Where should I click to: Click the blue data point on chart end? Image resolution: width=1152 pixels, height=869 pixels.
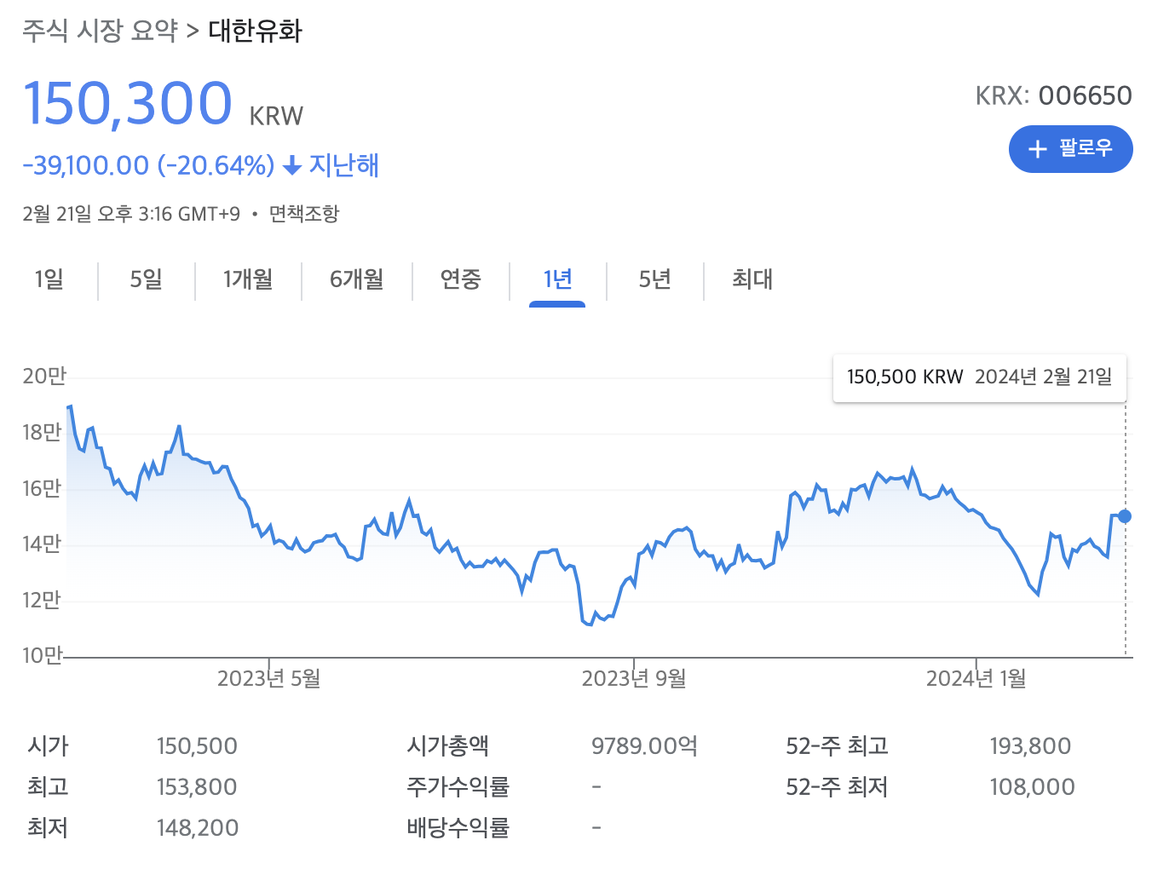coord(1125,516)
